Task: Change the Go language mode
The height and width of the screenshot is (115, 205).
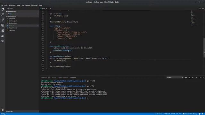Action: [180, 114]
